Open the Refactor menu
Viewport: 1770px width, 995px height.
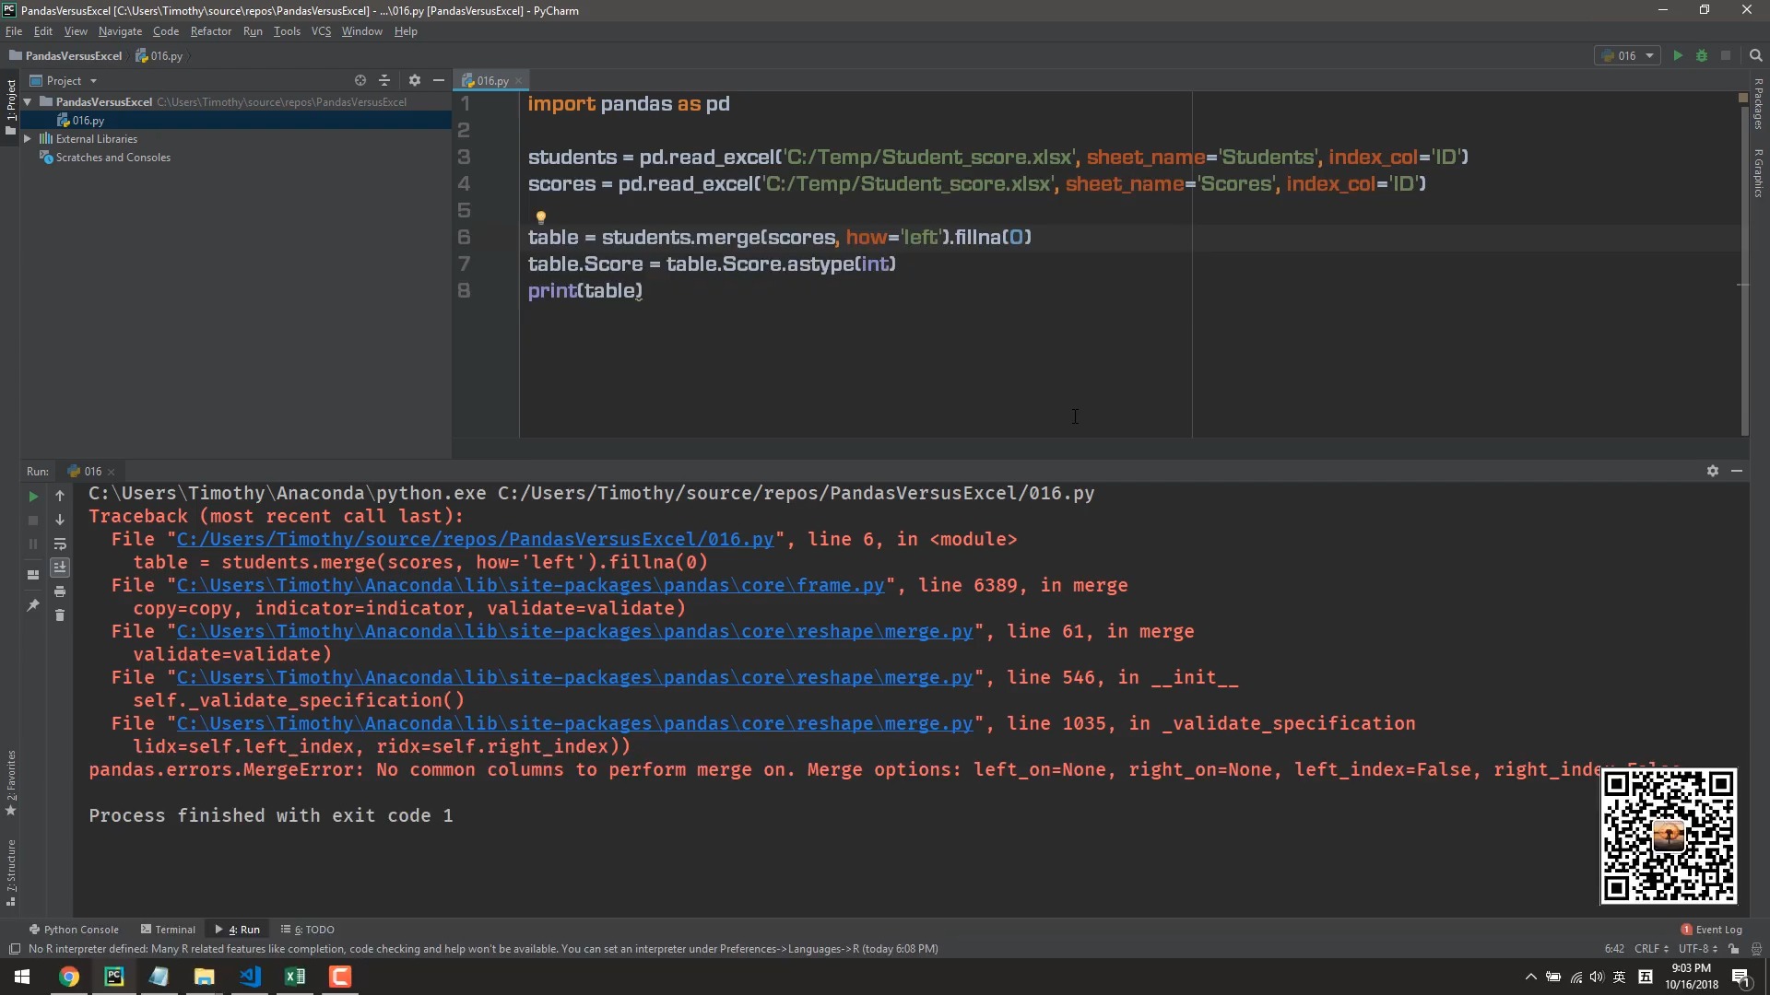(211, 31)
